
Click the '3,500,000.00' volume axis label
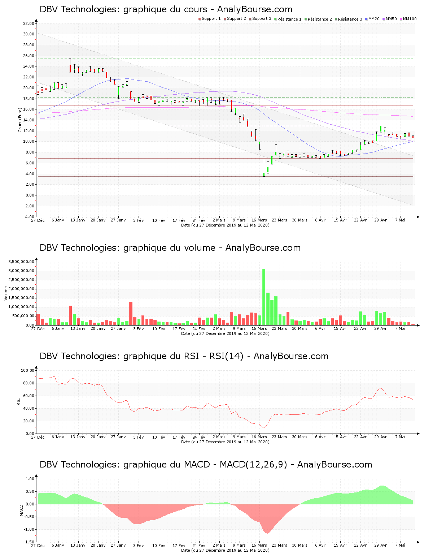(x=22, y=262)
